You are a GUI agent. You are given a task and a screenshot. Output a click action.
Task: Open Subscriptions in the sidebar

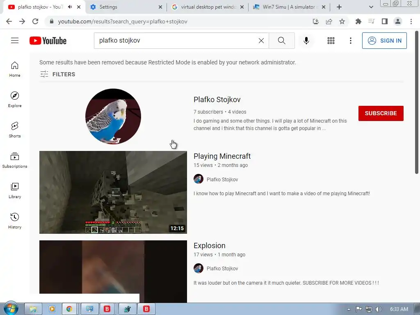point(15,160)
